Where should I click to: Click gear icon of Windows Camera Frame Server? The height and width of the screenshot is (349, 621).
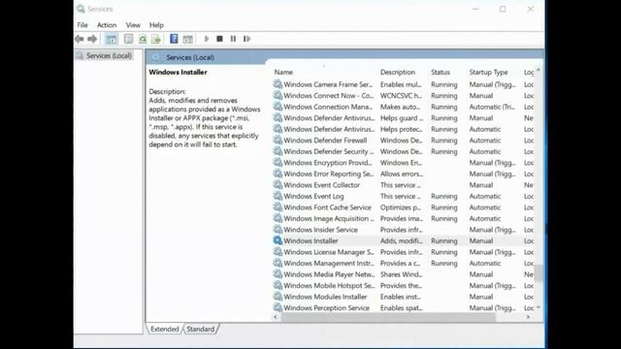[278, 84]
